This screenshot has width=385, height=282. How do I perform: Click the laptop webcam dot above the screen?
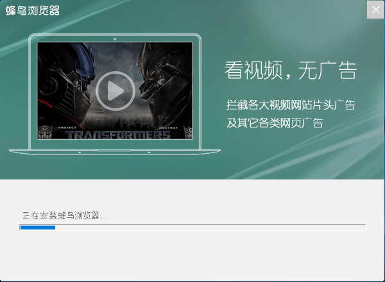115,38
